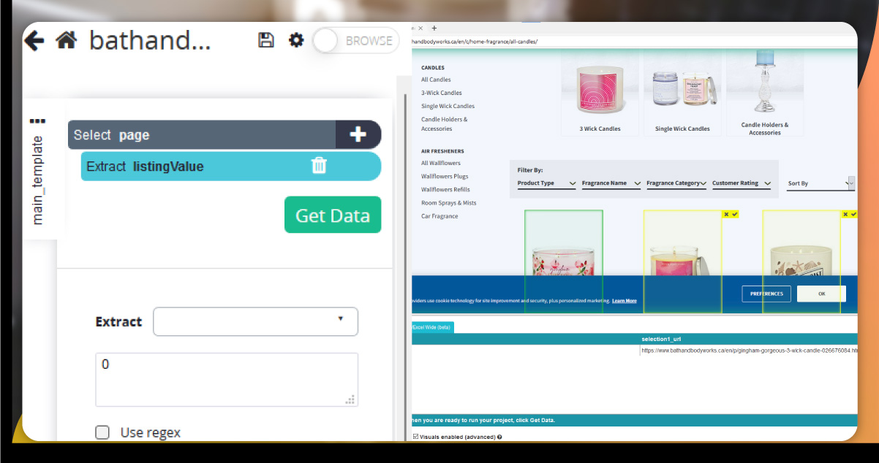Image resolution: width=879 pixels, height=463 pixels.
Task: Save the project using the floppy disk icon
Action: [x=266, y=40]
